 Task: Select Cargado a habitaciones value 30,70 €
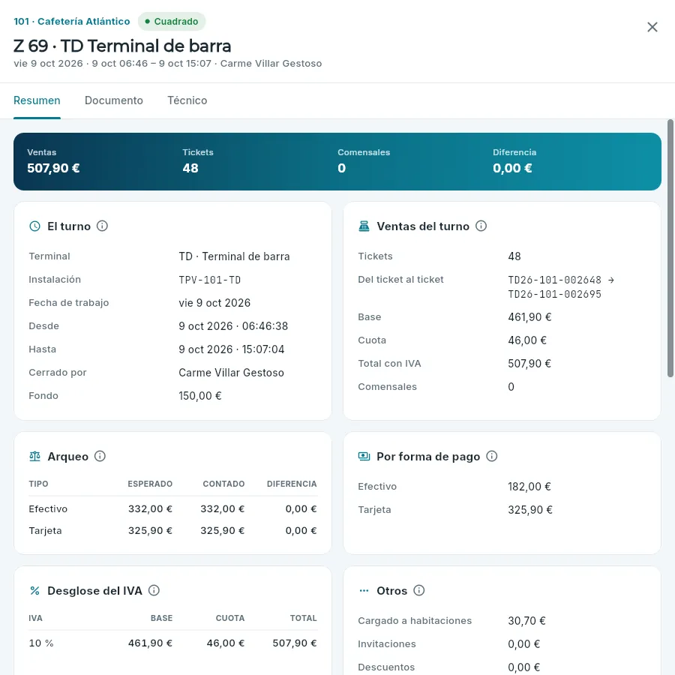[527, 621]
